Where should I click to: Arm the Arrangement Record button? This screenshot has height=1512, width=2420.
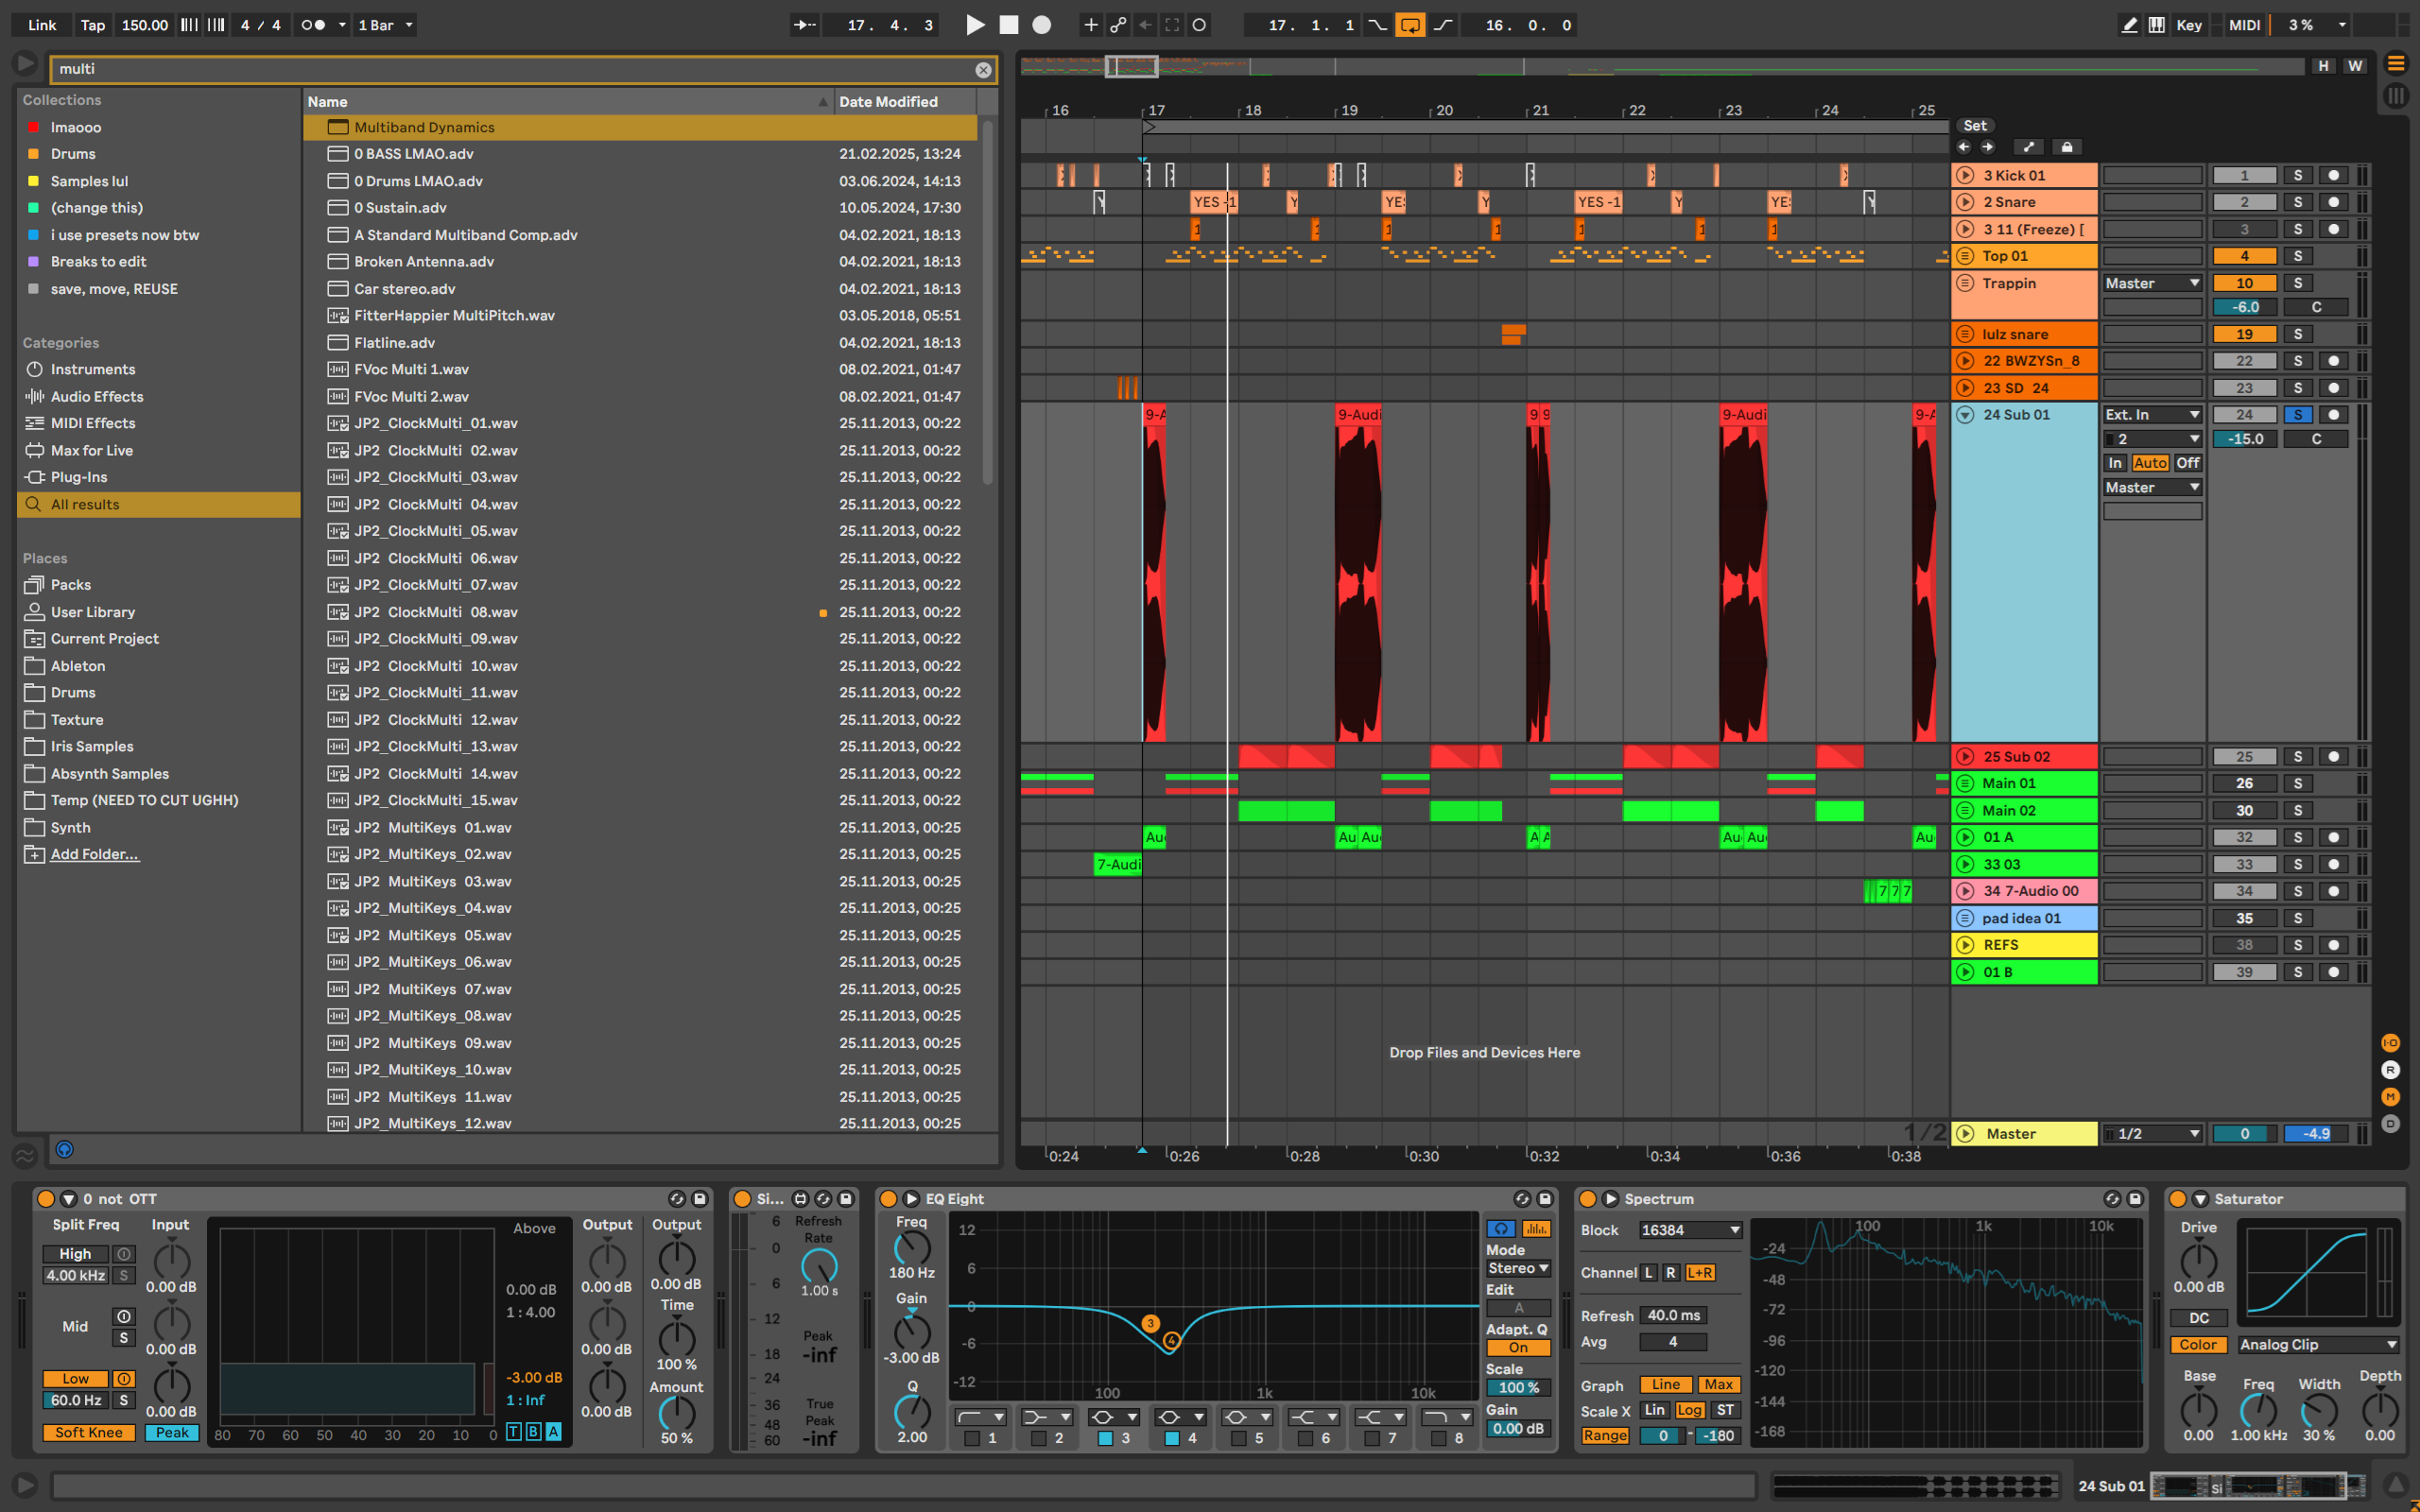click(x=1041, y=25)
